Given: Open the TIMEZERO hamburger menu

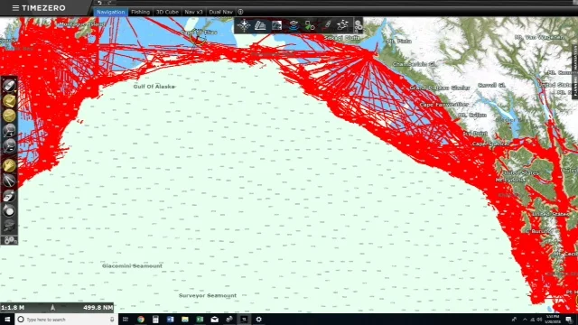Looking at the screenshot, I should (x=15, y=8).
